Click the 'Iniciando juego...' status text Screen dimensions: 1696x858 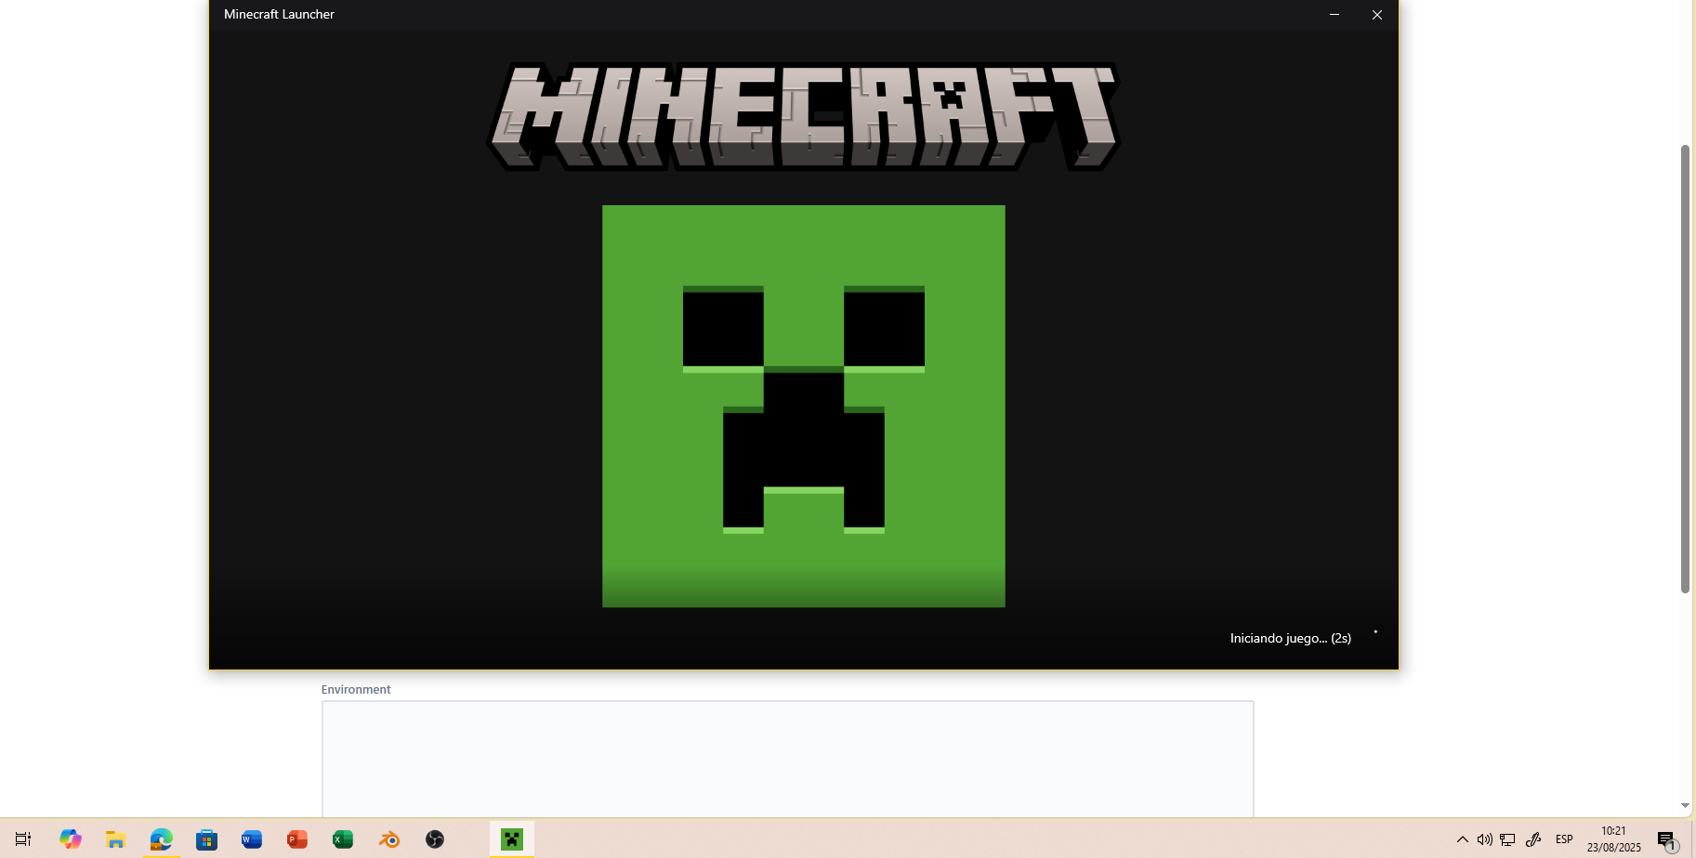point(1291,638)
